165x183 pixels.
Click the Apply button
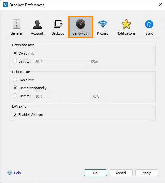(147, 173)
